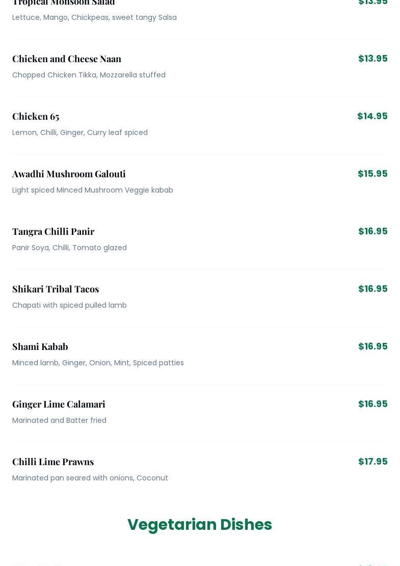Image resolution: width=400 pixels, height=566 pixels.
Task: Click the $15.95 price for Mushroom Galouti
Action: (x=372, y=174)
